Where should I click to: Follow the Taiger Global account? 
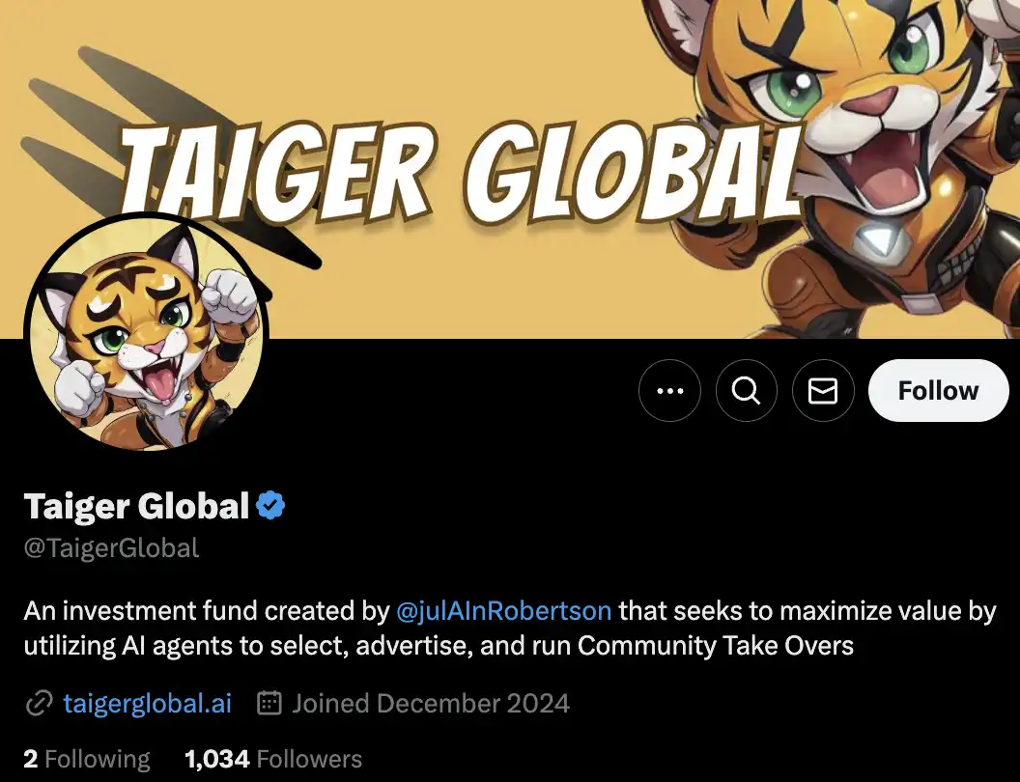939,391
